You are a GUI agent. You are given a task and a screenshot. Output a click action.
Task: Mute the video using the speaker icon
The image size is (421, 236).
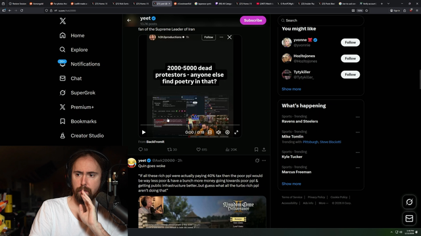[218, 132]
